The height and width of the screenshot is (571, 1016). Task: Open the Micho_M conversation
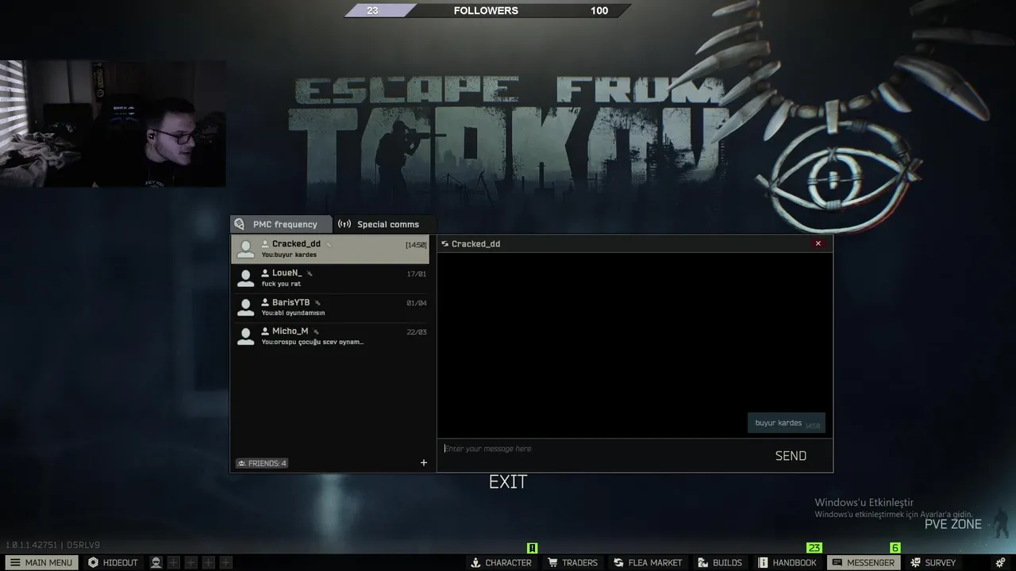tap(329, 337)
